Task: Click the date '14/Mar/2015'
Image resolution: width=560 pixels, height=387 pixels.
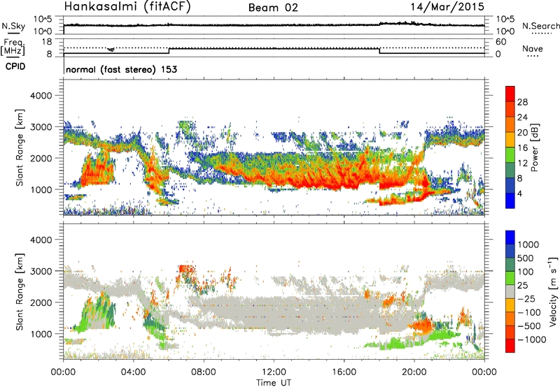Action: click(447, 7)
